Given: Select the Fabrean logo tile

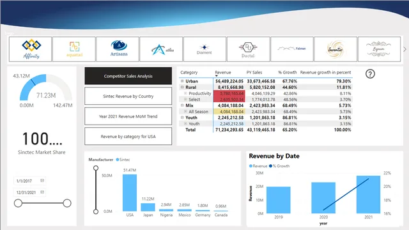Looking at the screenshot, I should pyautogui.click(x=292, y=49).
